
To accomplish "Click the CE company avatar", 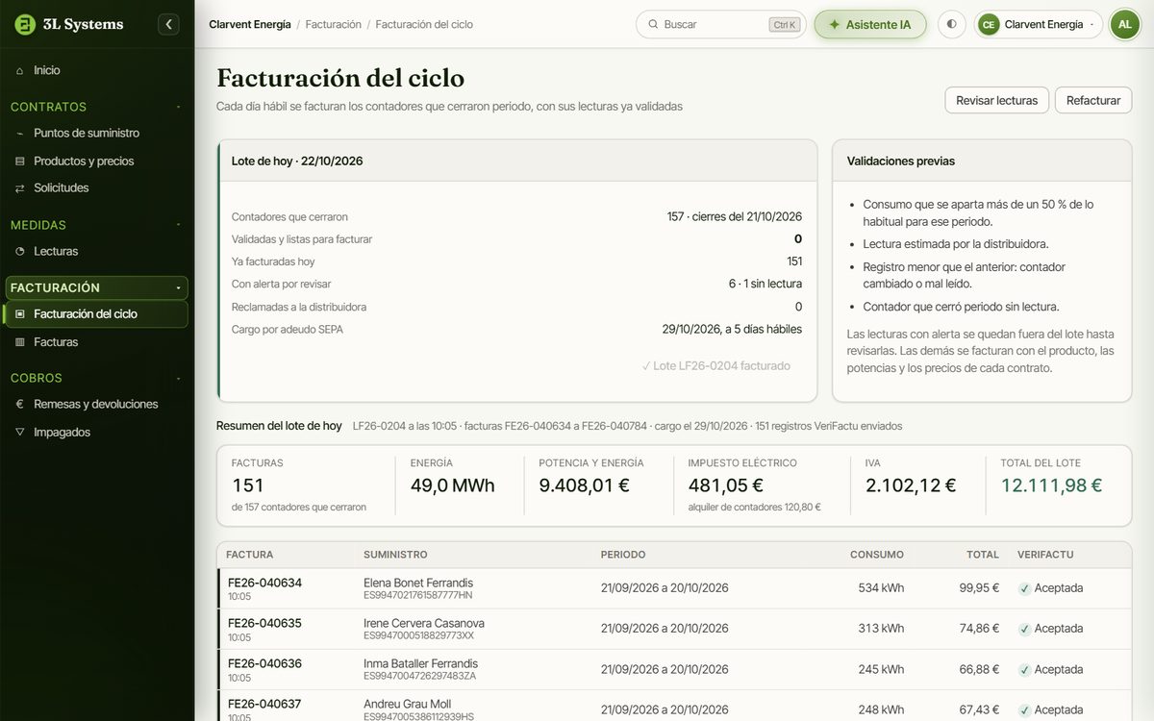I will [989, 24].
